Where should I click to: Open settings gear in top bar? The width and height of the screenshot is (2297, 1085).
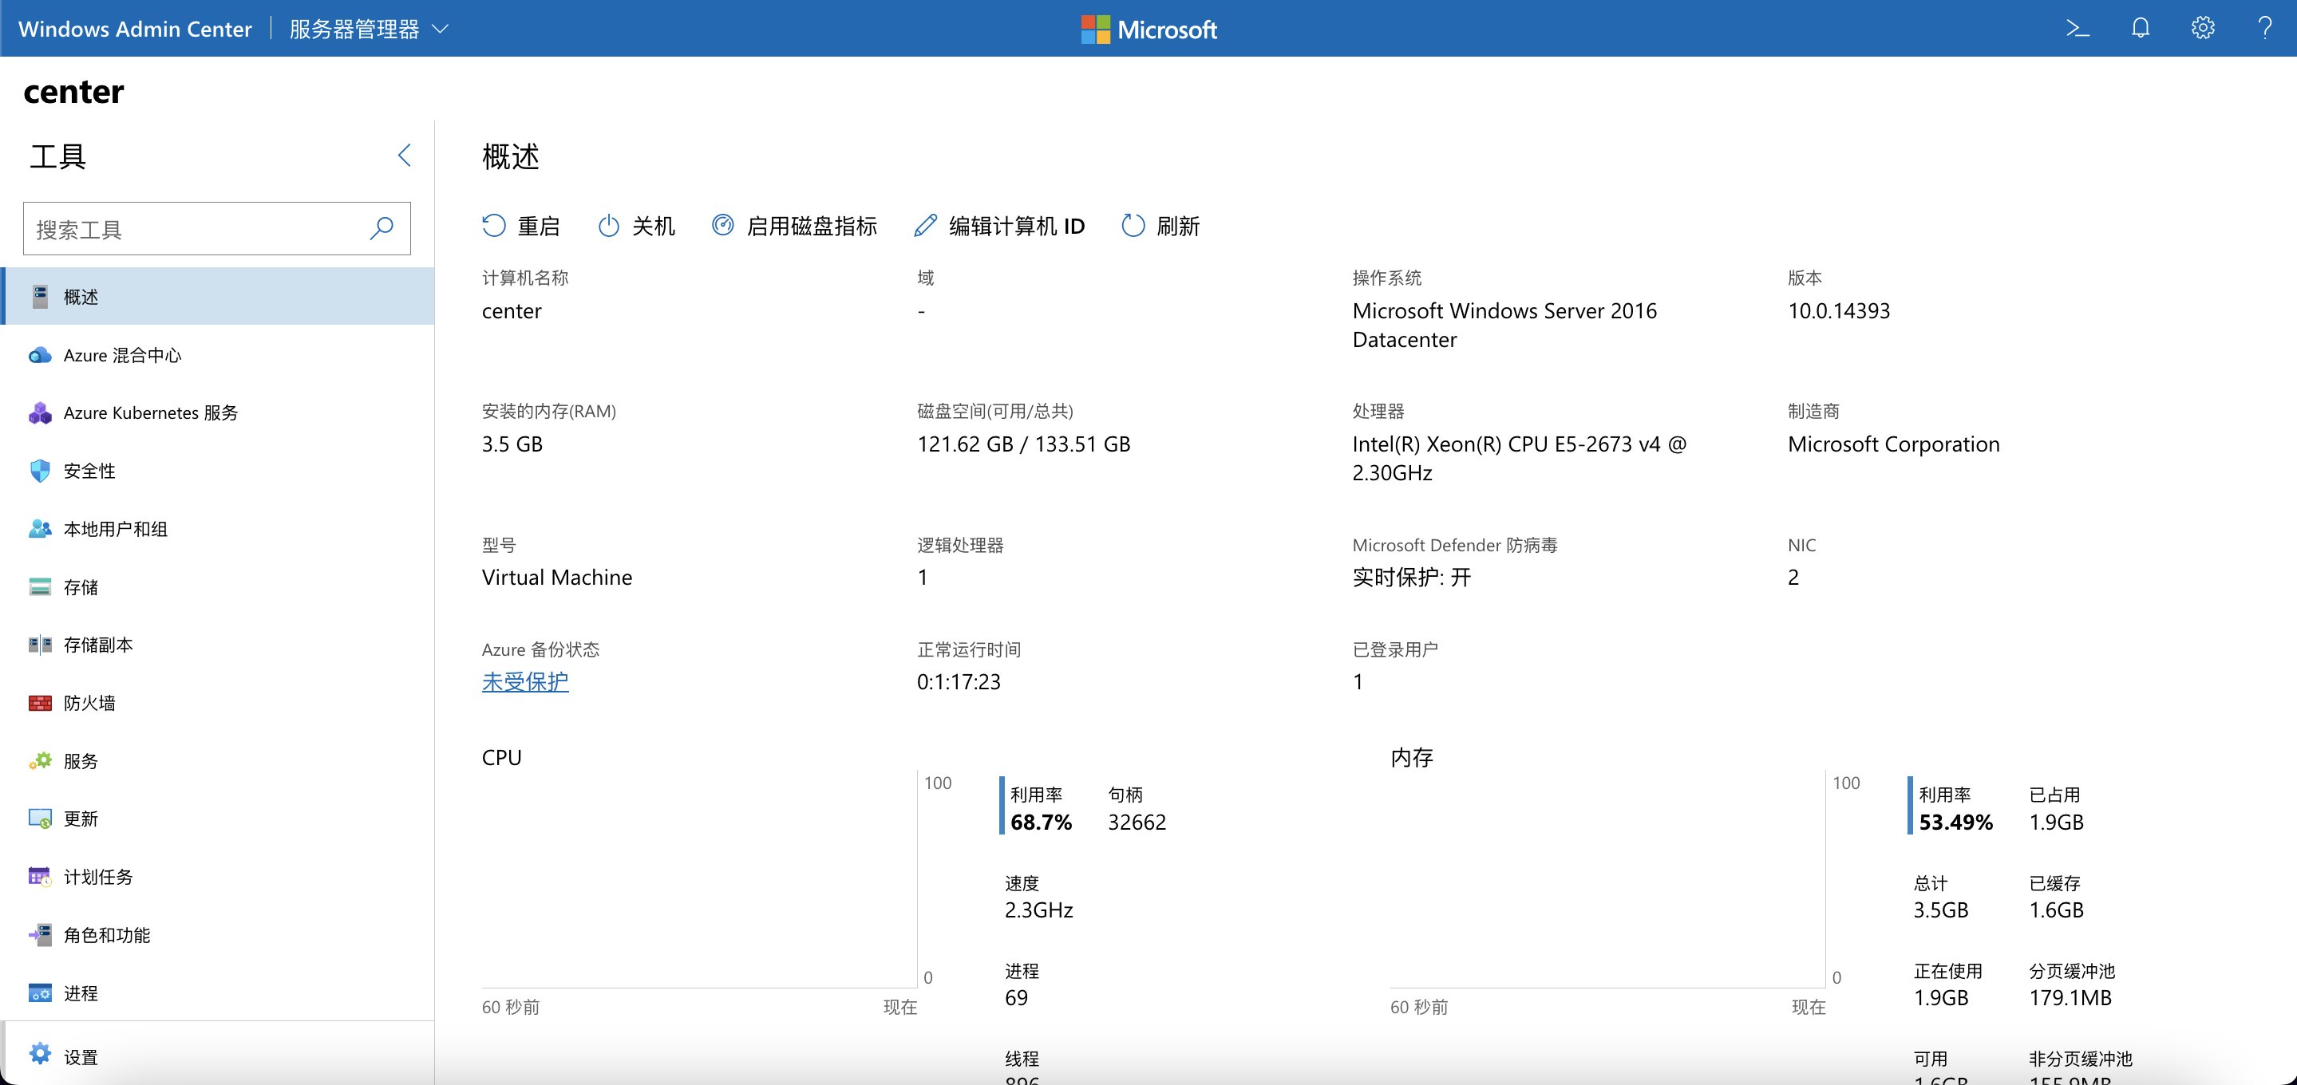coord(2203,29)
